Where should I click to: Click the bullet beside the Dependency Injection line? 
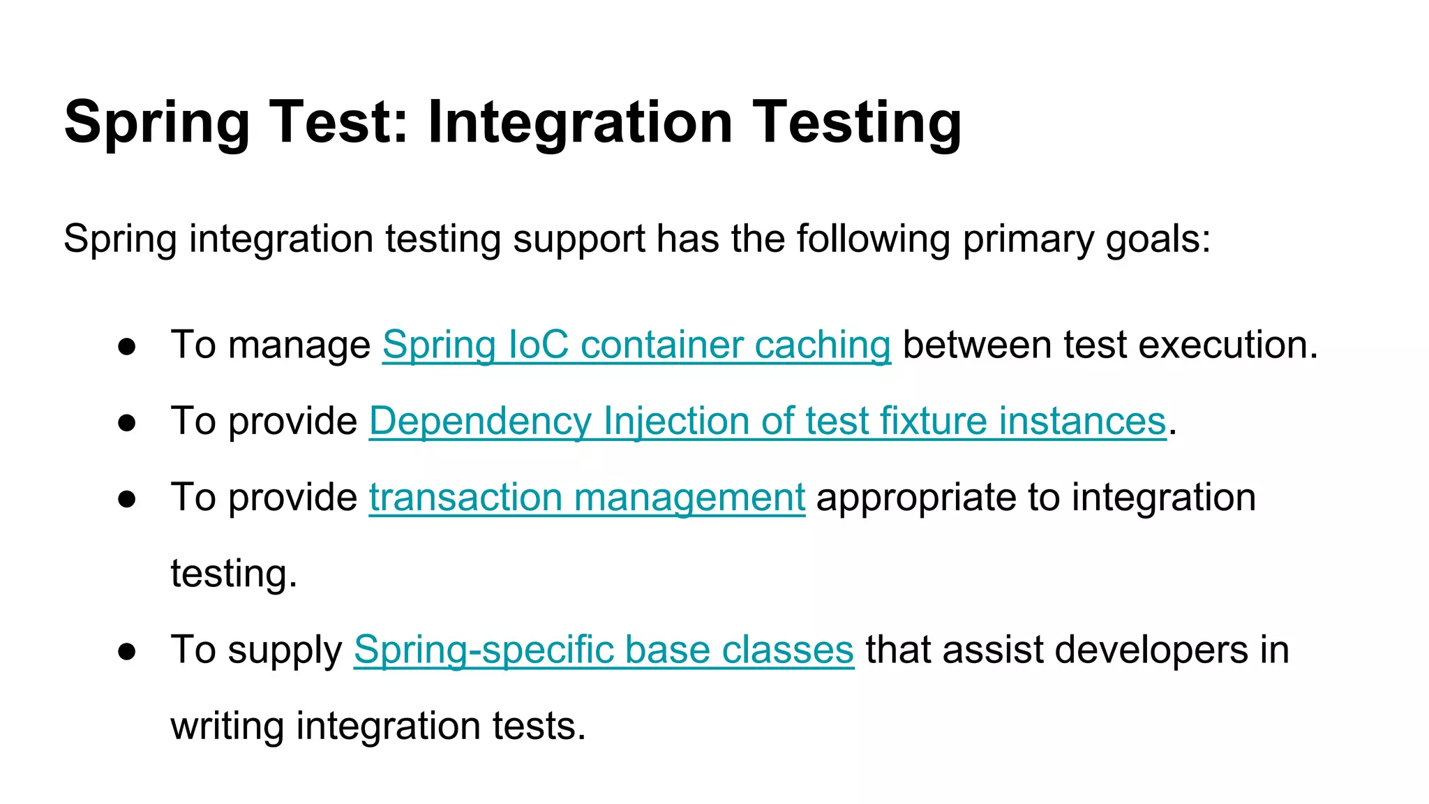point(127,423)
